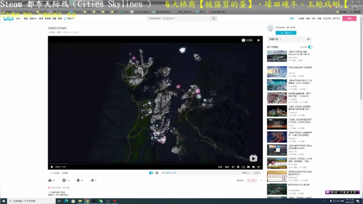Like the video with thumbs-up icon
Image resolution: width=363 pixels, height=204 pixels.
(x=50, y=180)
